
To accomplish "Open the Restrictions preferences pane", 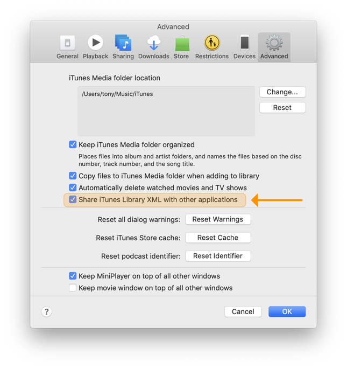I will point(212,47).
